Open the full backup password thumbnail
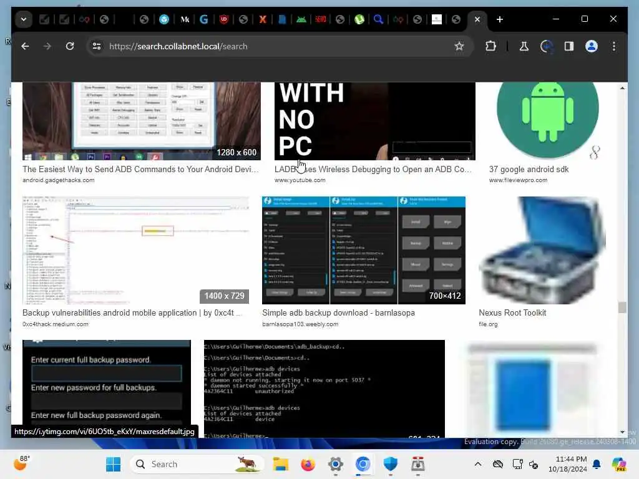This screenshot has width=639, height=479. [x=106, y=383]
